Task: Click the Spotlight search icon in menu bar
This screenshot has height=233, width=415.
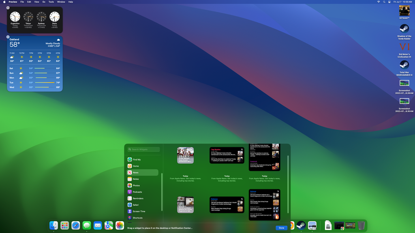Action: click(384, 2)
